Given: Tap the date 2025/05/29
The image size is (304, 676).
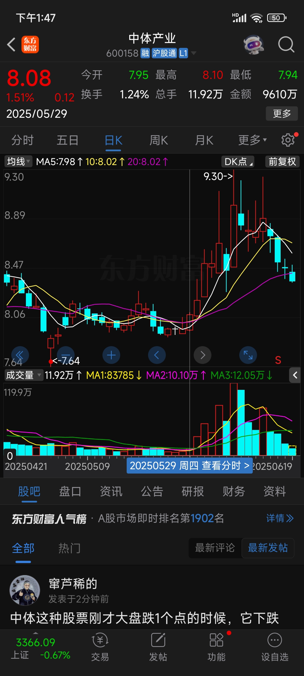Looking at the screenshot, I should click(37, 114).
